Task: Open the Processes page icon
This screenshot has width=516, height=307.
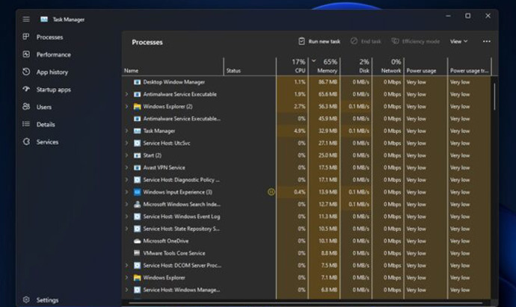Action: click(x=26, y=37)
